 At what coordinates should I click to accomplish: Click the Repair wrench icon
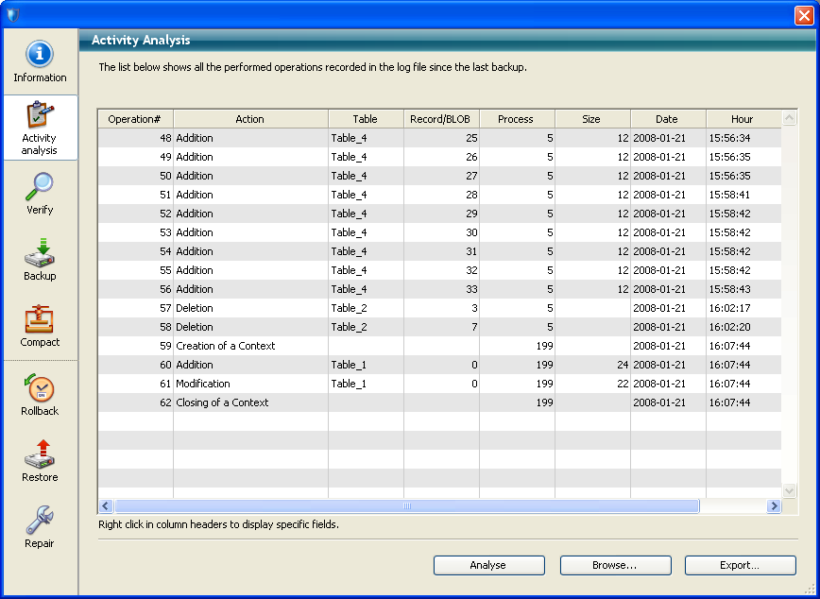[x=40, y=521]
